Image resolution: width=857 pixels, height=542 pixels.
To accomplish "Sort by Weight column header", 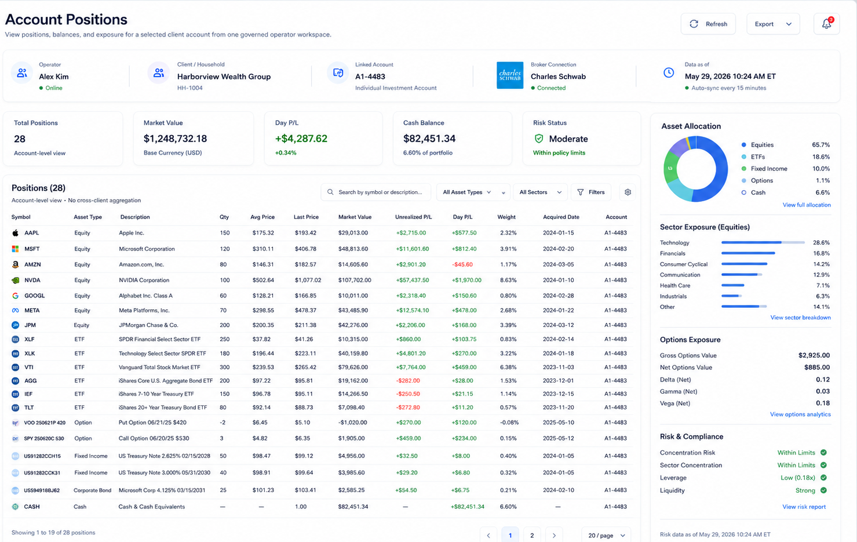I will [506, 217].
